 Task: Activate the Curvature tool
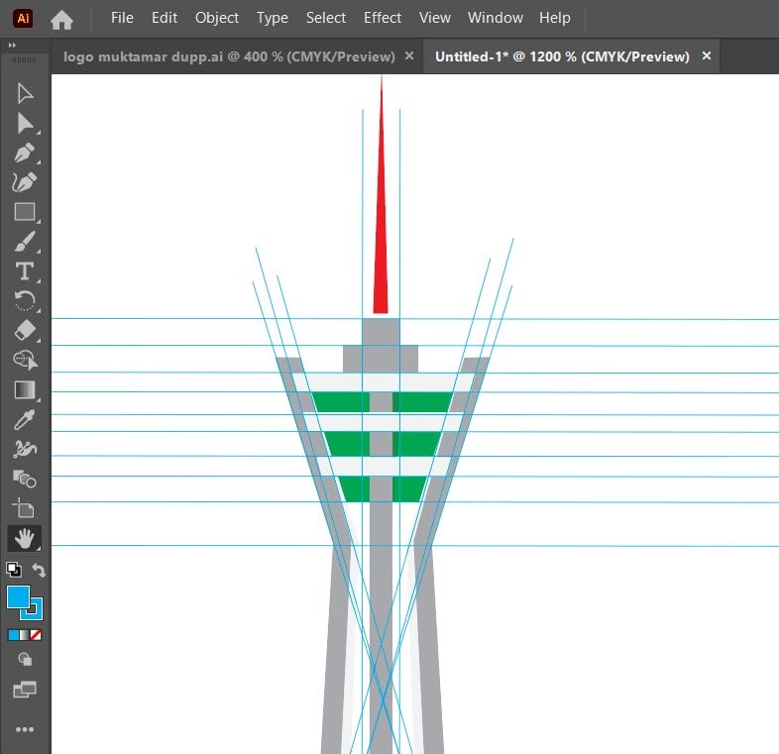pos(25,182)
